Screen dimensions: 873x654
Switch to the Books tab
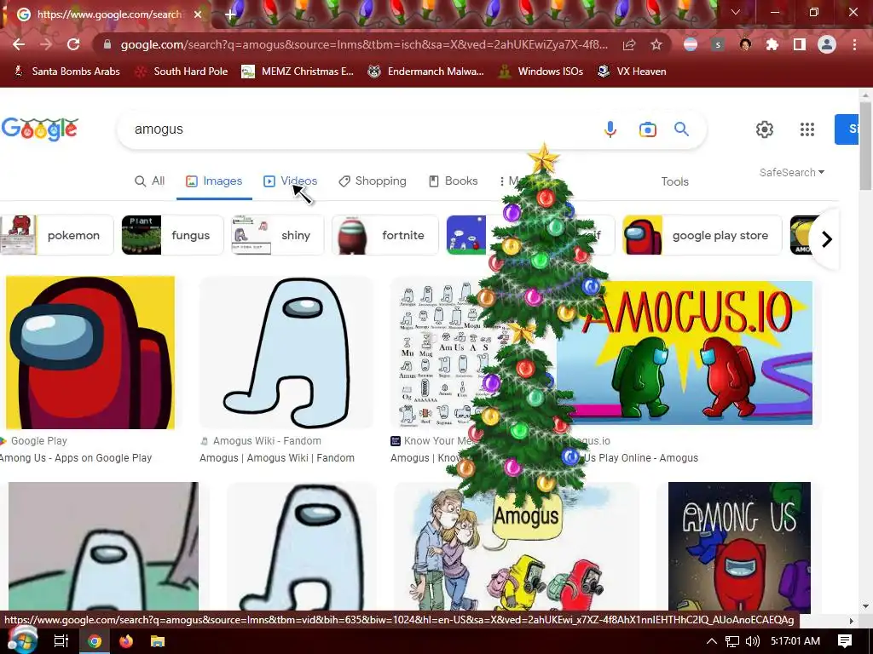[454, 181]
